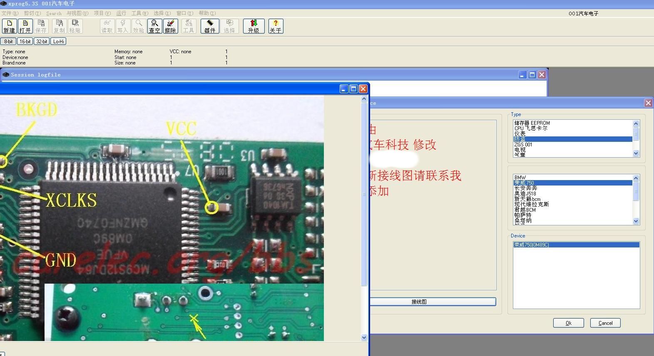The width and height of the screenshot is (654, 356).
Task: Open the 窗口 (Window) menu
Action: pyautogui.click(x=185, y=13)
